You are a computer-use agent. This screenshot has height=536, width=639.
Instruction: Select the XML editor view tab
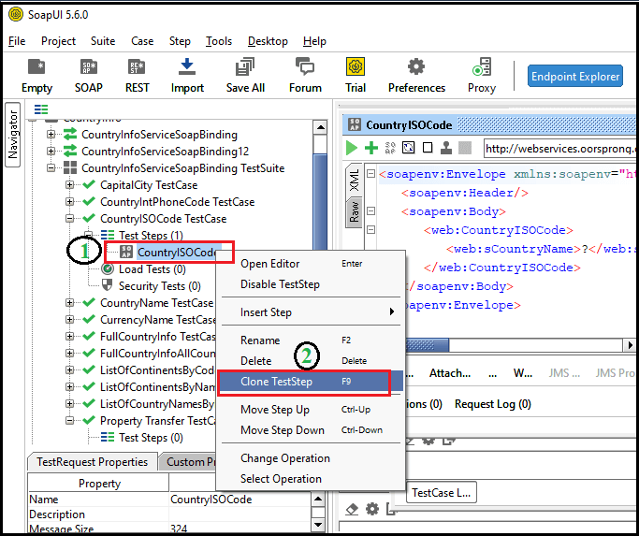pyautogui.click(x=355, y=181)
